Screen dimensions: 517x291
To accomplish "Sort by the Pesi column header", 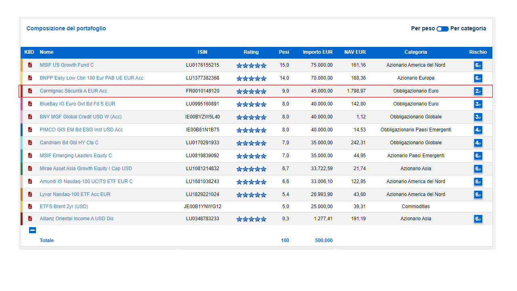I will coord(284,52).
